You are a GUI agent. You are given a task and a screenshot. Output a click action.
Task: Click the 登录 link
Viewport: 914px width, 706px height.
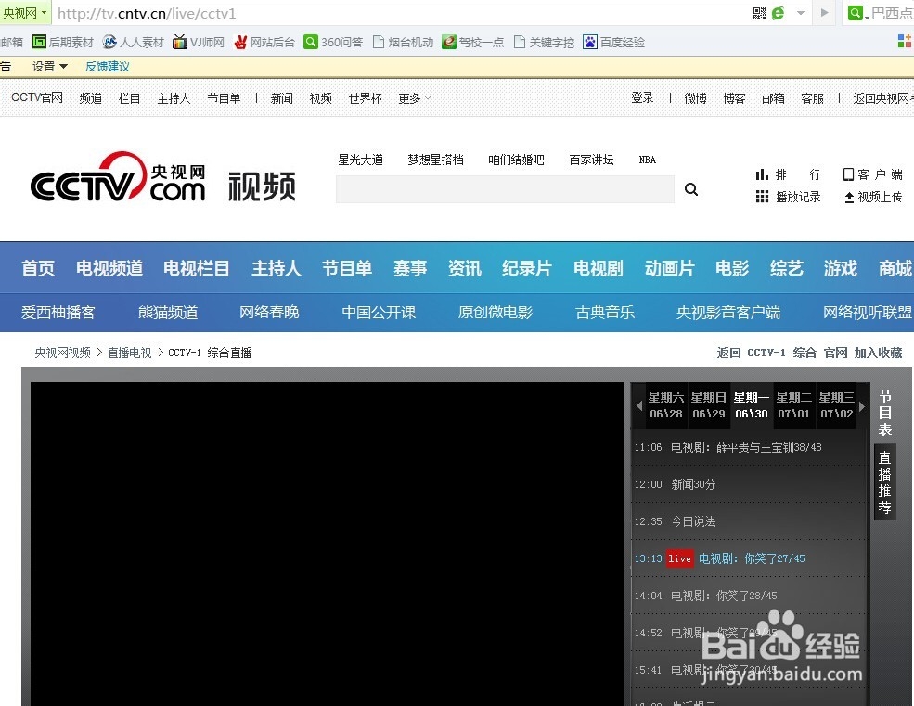[642, 98]
